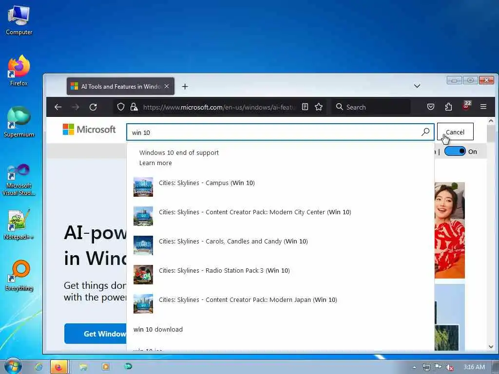Click the microsoft.com URL address bar

pyautogui.click(x=219, y=107)
